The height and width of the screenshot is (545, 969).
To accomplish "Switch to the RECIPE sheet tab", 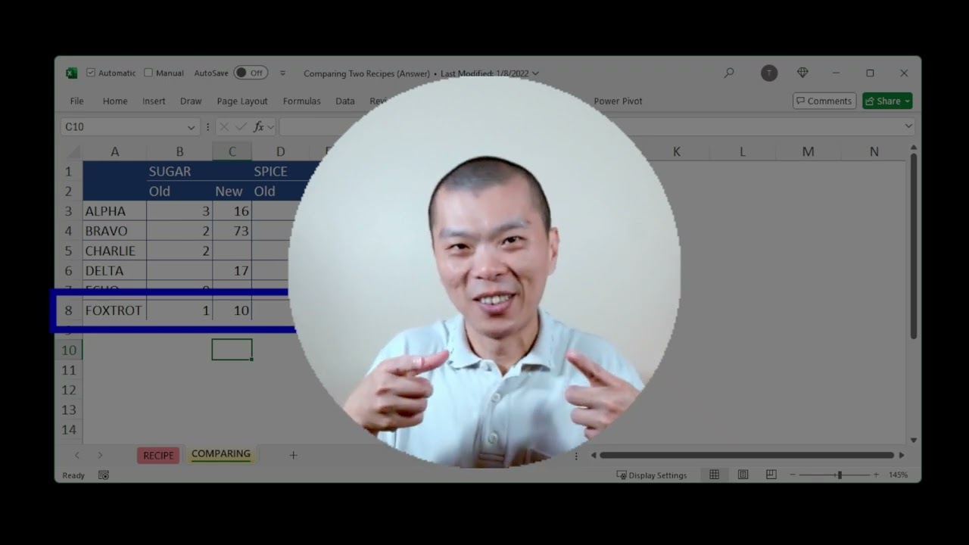I will pyautogui.click(x=158, y=455).
